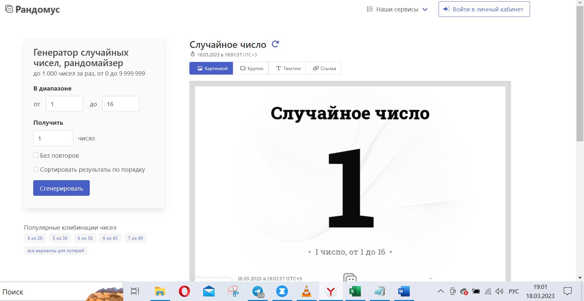
Task: Click the Сгенерировать button
Action: point(61,188)
